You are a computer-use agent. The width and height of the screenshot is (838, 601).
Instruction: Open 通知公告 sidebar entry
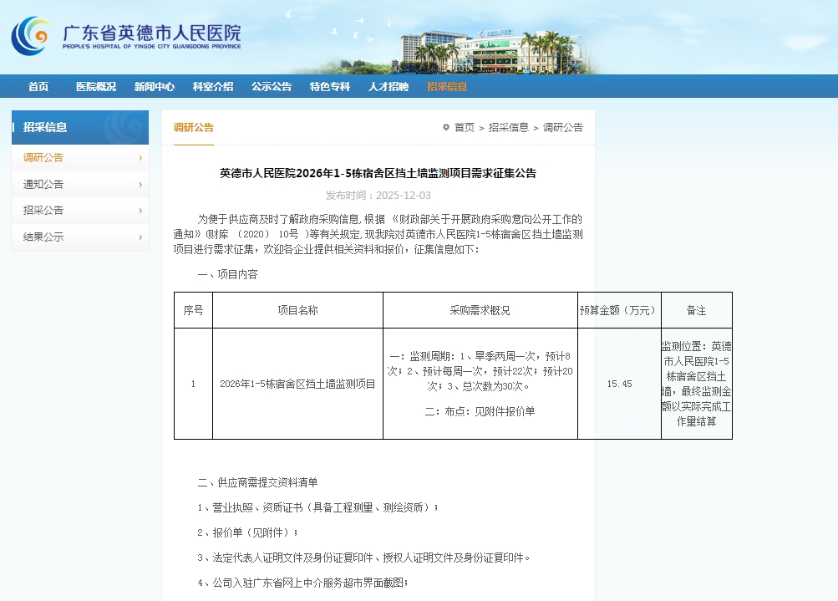(x=43, y=185)
